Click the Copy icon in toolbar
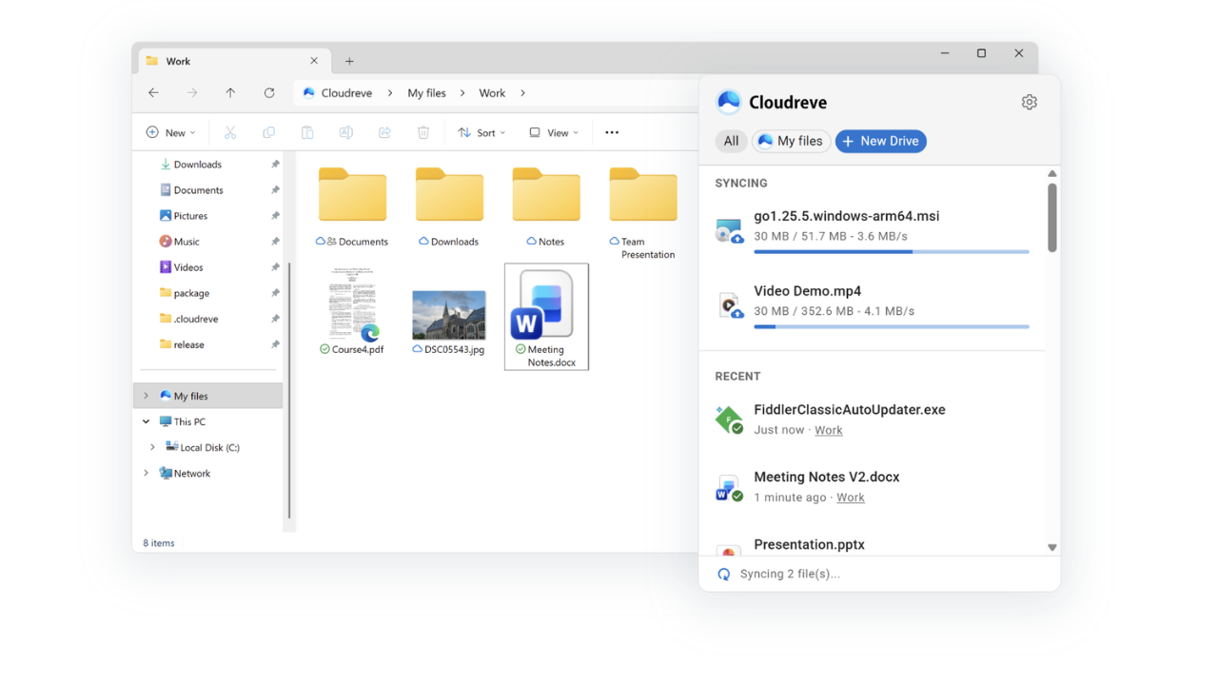 click(268, 132)
